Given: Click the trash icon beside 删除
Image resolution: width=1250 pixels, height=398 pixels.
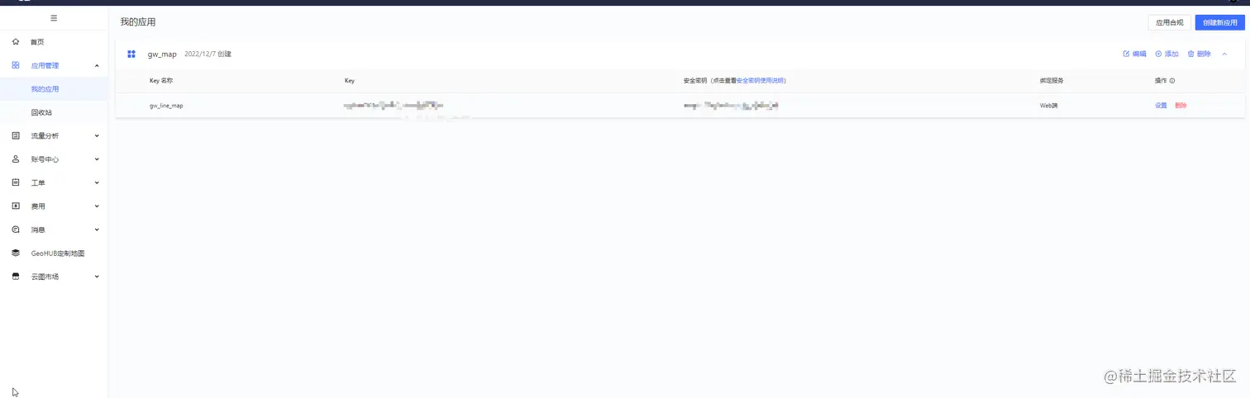Looking at the screenshot, I should tap(1190, 54).
